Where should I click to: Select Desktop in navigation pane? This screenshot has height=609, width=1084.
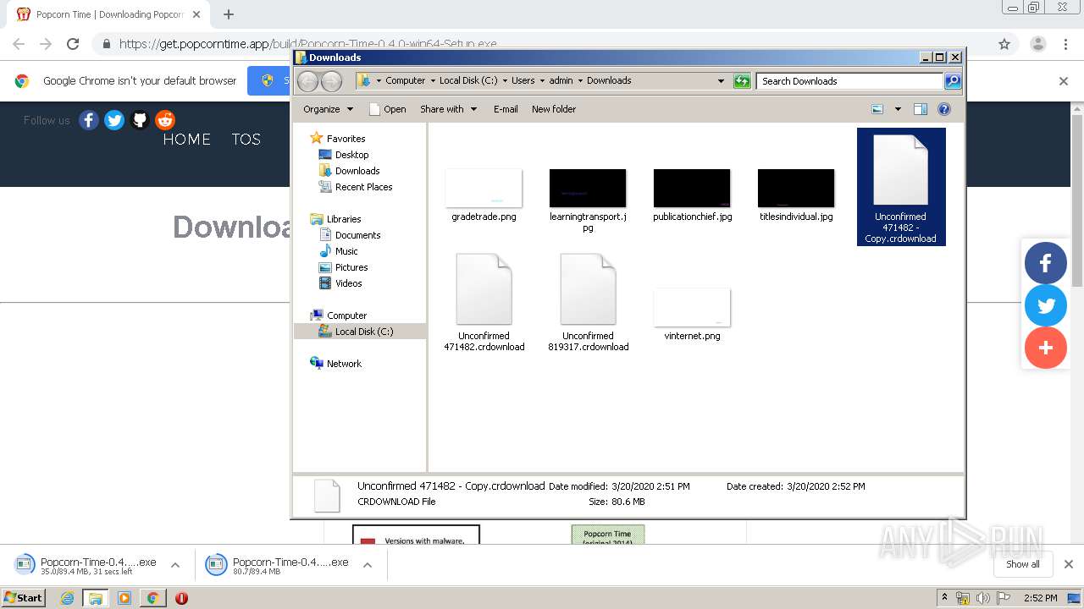click(344, 155)
